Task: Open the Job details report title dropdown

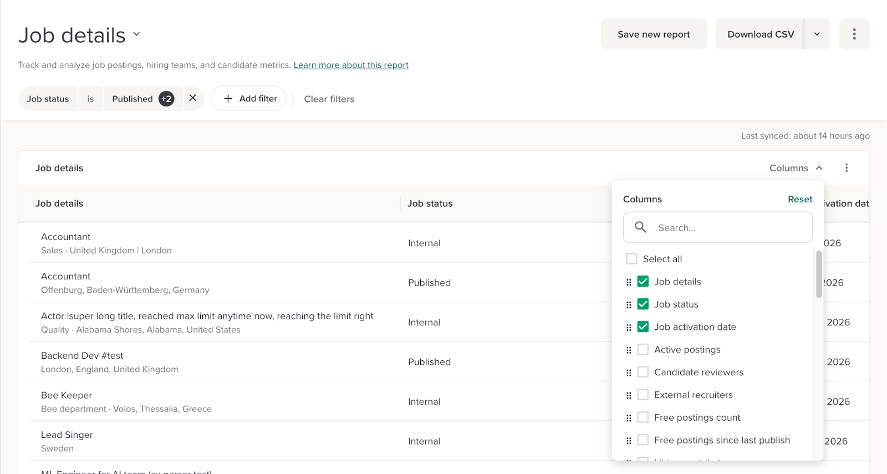Action: (x=136, y=34)
